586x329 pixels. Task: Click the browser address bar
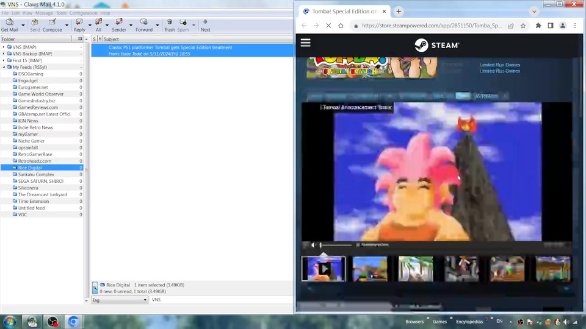[x=432, y=26]
